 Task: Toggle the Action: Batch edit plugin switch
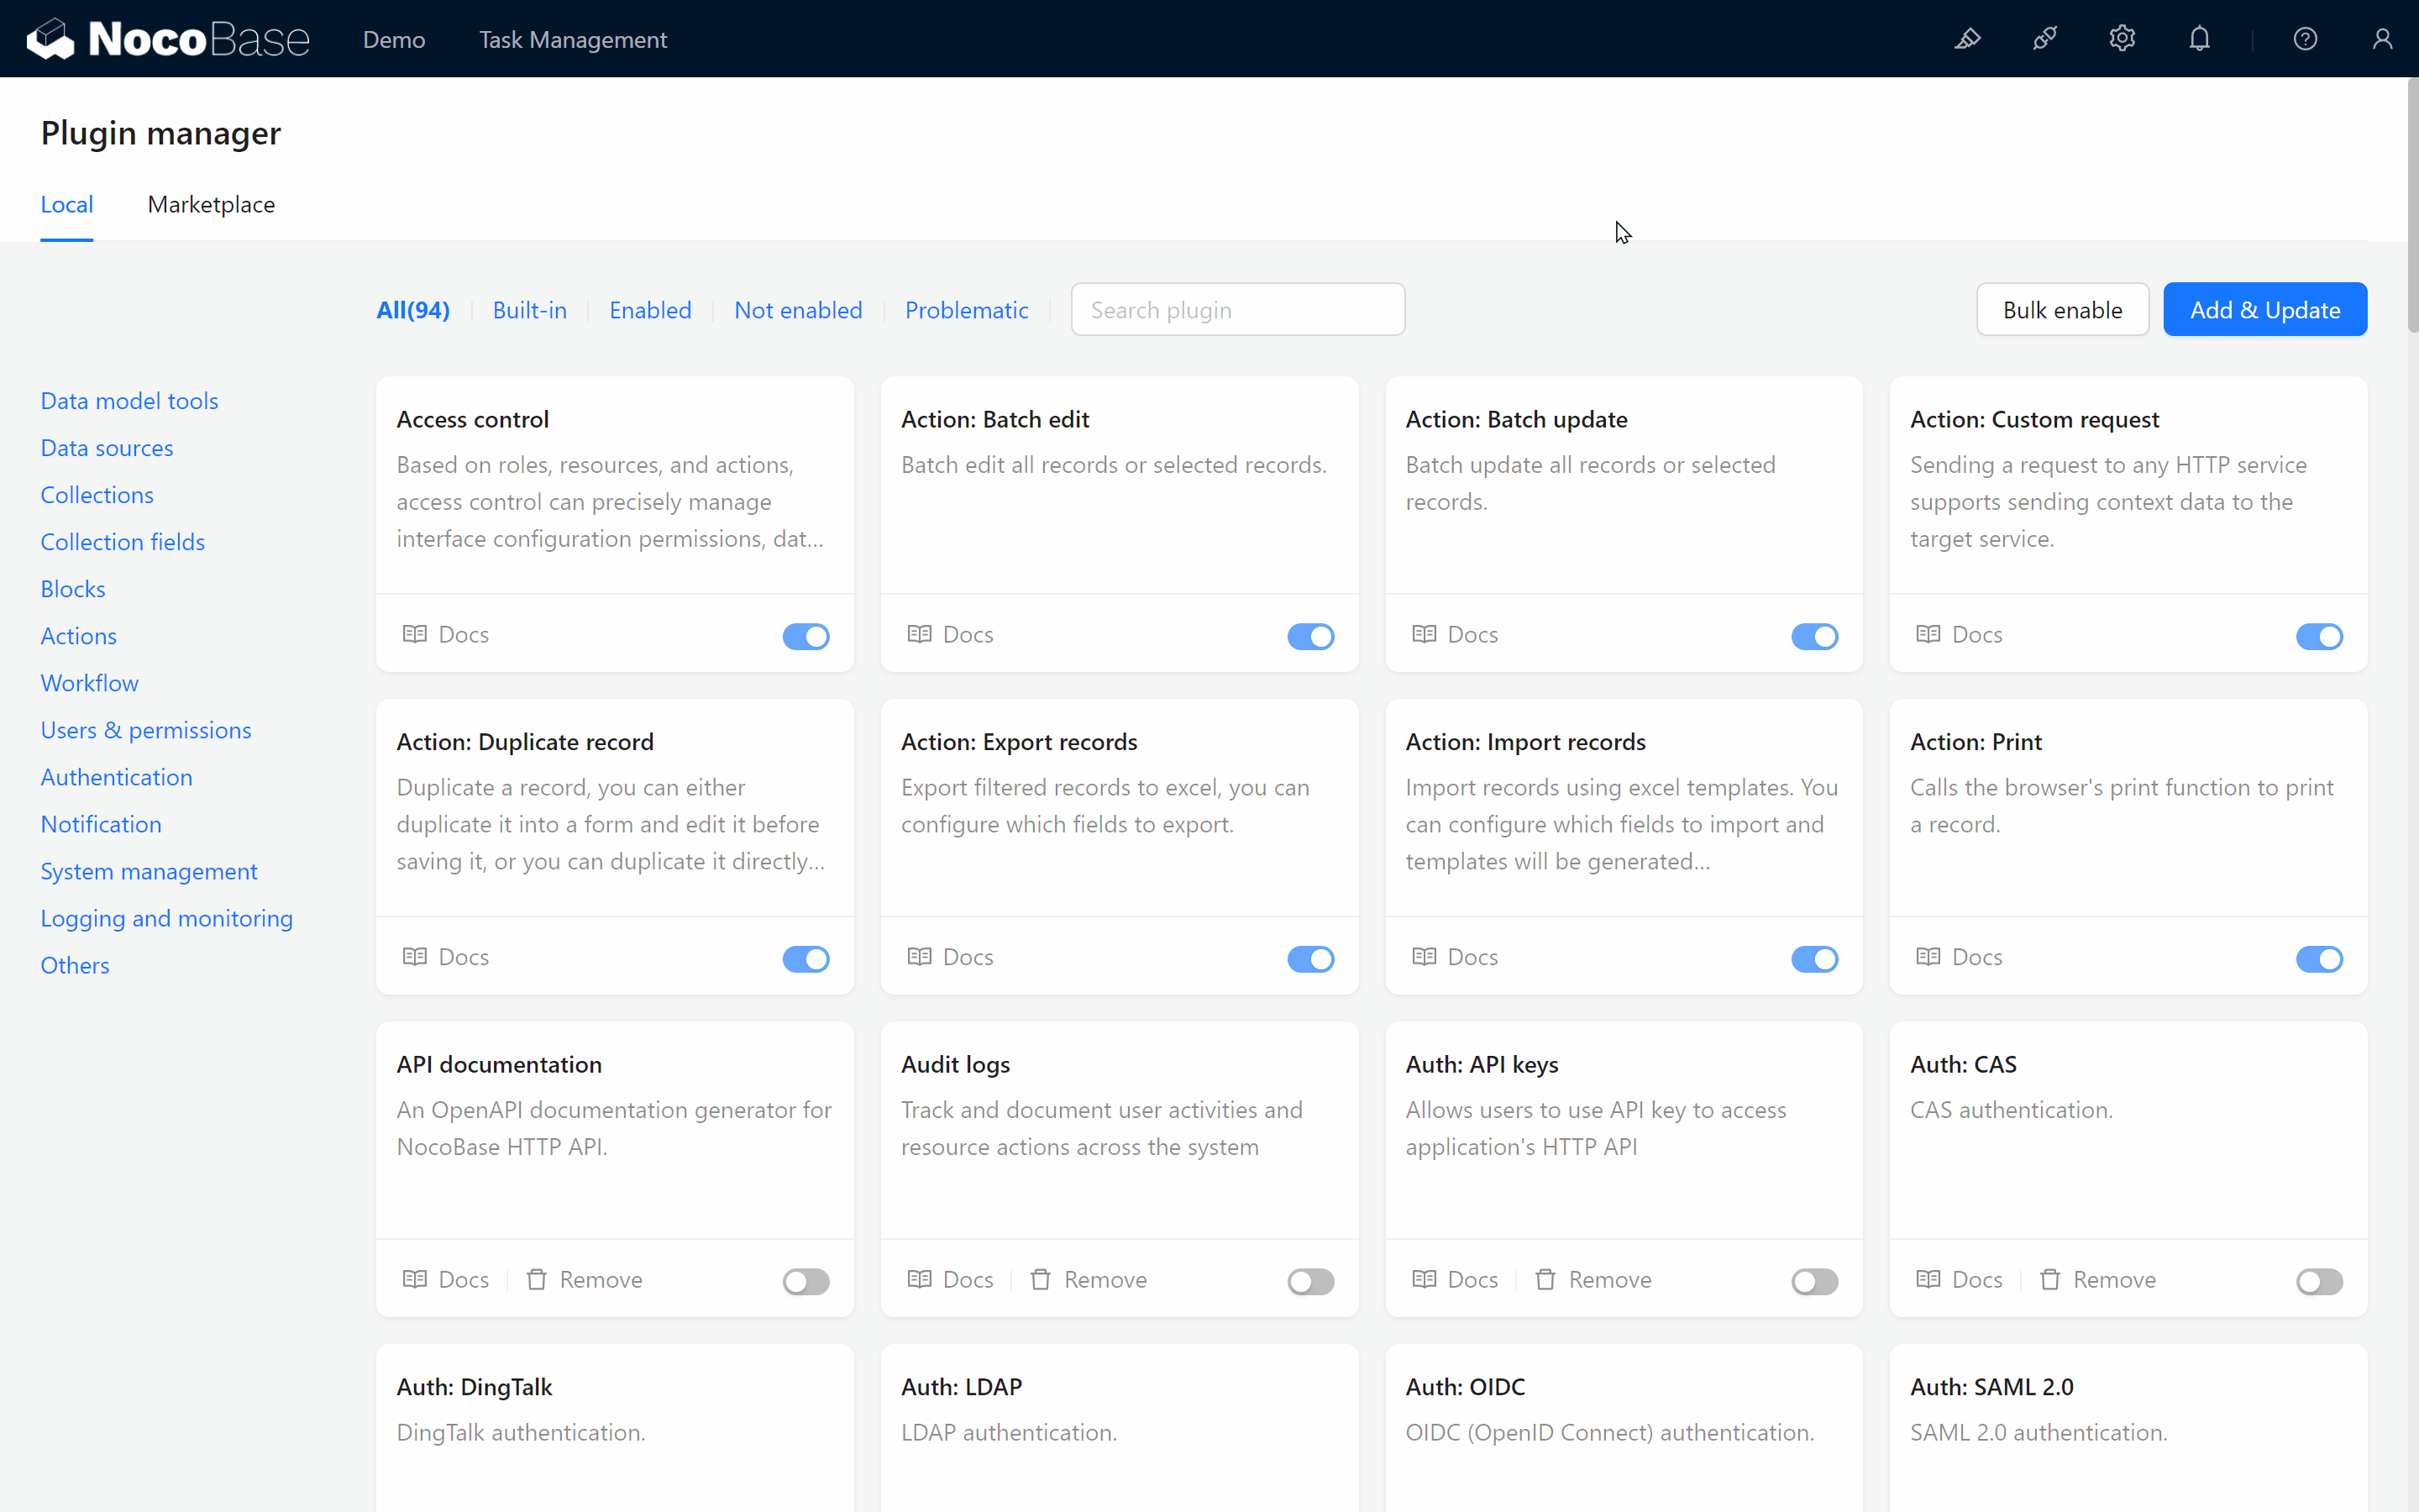1309,636
